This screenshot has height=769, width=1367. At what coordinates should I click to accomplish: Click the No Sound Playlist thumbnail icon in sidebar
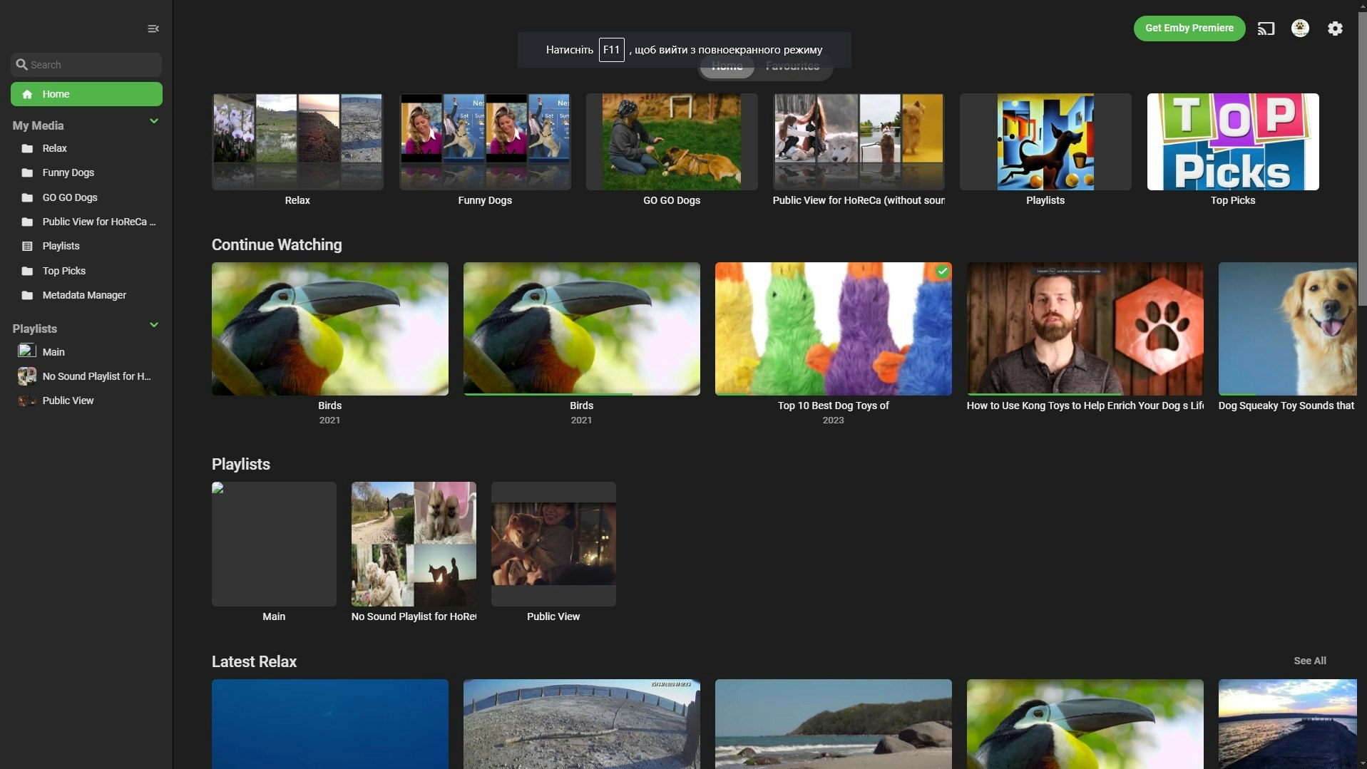pyautogui.click(x=27, y=376)
